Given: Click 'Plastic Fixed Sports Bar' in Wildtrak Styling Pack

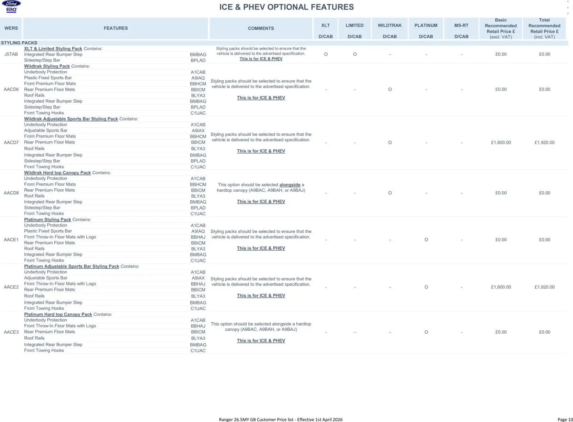Looking at the screenshot, I should click(x=48, y=78).
